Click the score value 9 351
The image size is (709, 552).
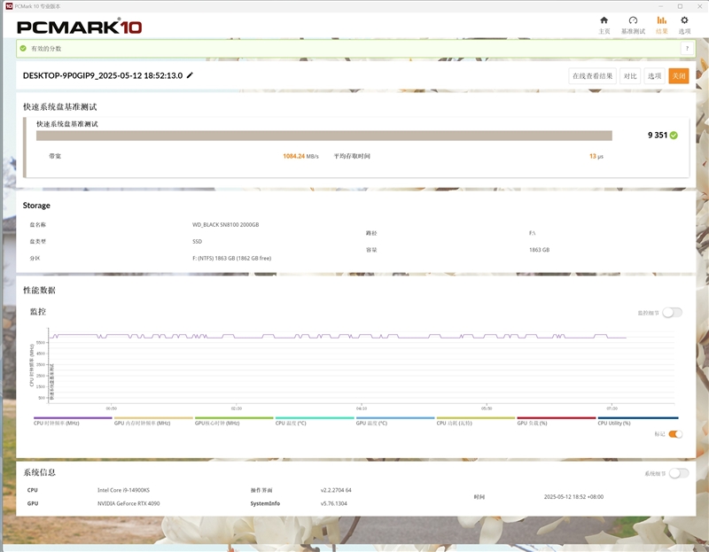(x=658, y=136)
